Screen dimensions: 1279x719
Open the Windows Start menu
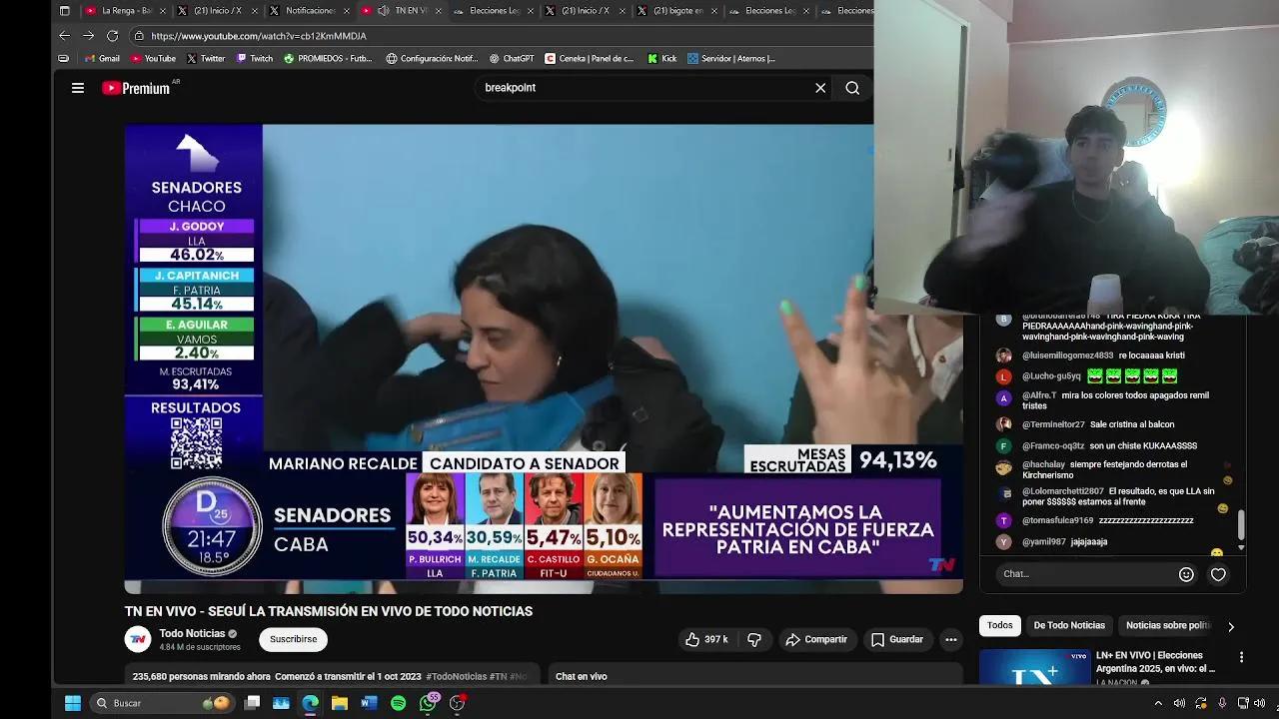[x=73, y=703]
